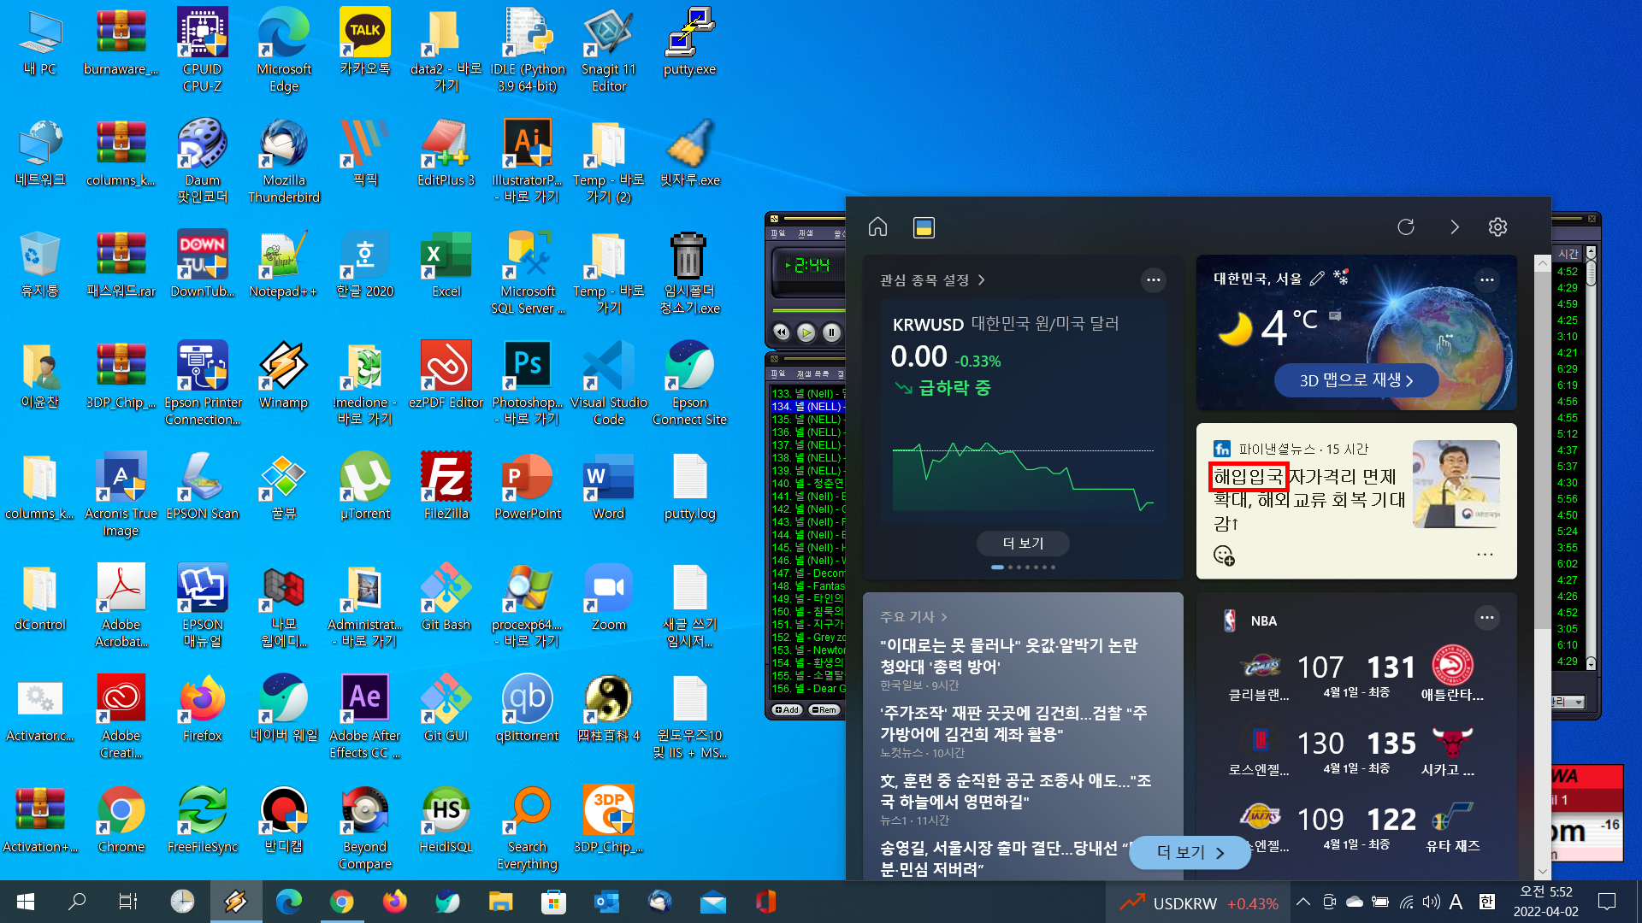Click the Winamp playlist Add button
The width and height of the screenshot is (1642, 923).
pyautogui.click(x=786, y=709)
